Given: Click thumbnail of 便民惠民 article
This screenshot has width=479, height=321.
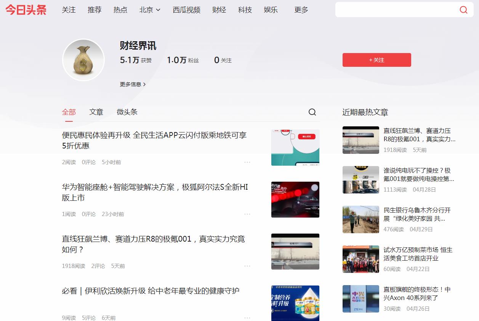Looking at the screenshot, I should coord(295,147).
